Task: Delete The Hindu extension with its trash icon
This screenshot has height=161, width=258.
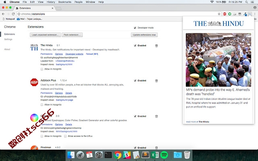Action: [156, 45]
